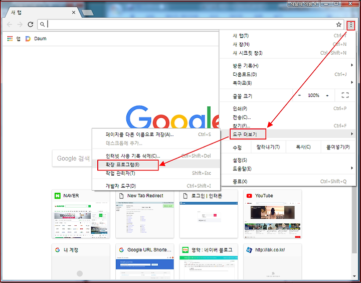Click the 영약 : 네이버 블로그 tile icon

(186, 250)
